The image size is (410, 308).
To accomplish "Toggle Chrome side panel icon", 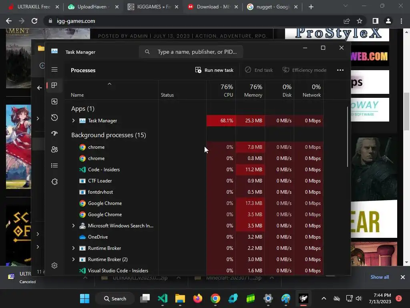I will pos(376,21).
